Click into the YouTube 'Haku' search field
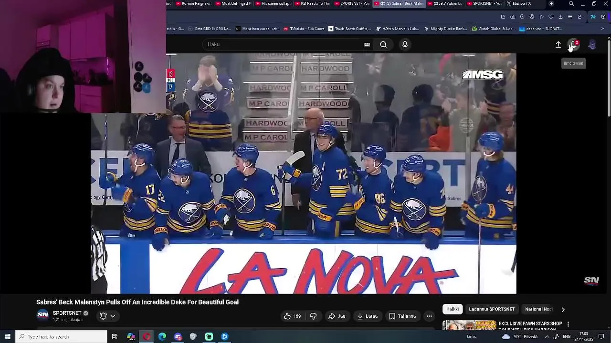Screen dimensions: 611x343 coord(285,44)
